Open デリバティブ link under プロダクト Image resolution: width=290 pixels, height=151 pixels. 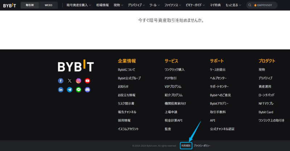click(x=265, y=78)
